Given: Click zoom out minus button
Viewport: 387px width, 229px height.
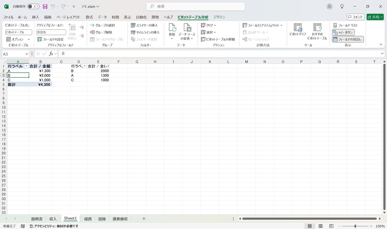Looking at the screenshot, I should 340,226.
